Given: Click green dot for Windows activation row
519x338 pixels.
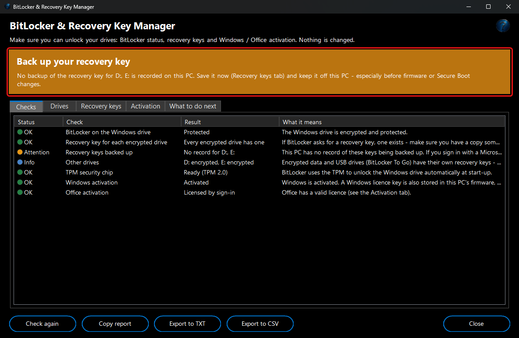Looking at the screenshot, I should click(20, 182).
